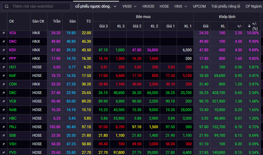Click CDN change value 1.20
The image size is (263, 155).
pyautogui.click(x=238, y=84)
